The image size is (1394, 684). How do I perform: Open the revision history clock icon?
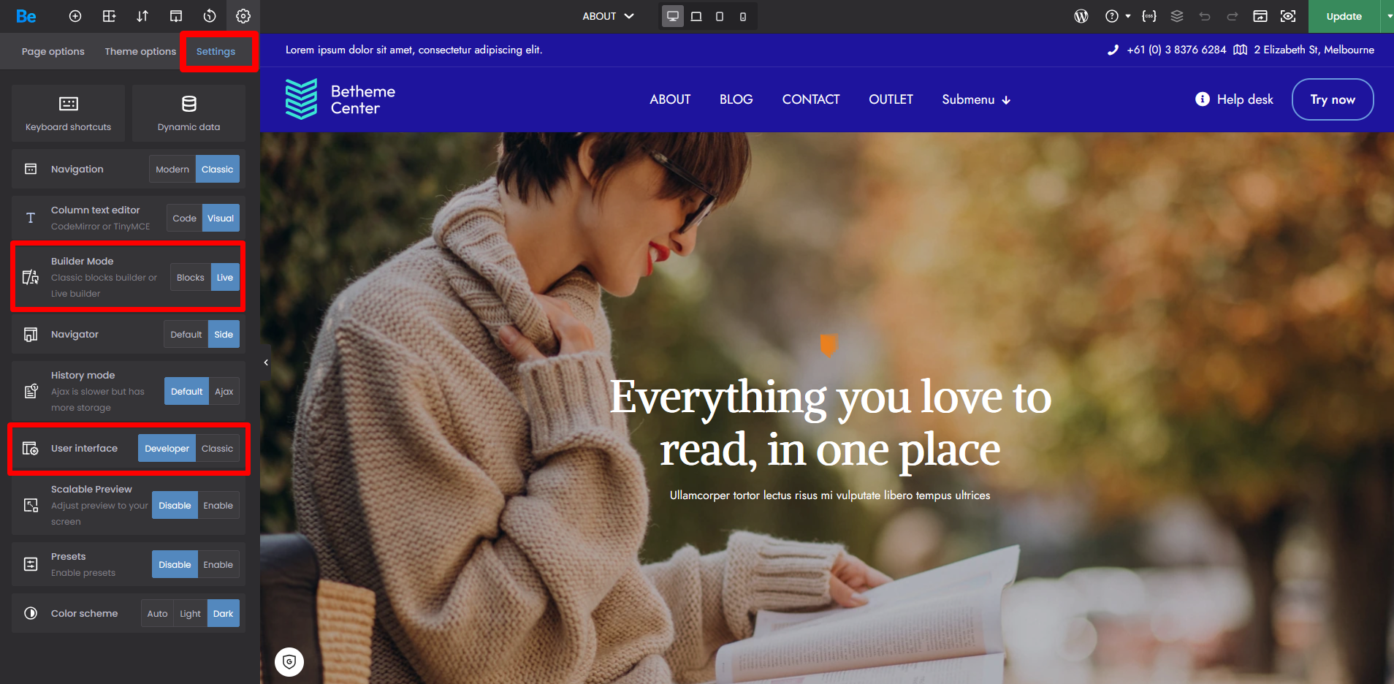[x=210, y=16]
